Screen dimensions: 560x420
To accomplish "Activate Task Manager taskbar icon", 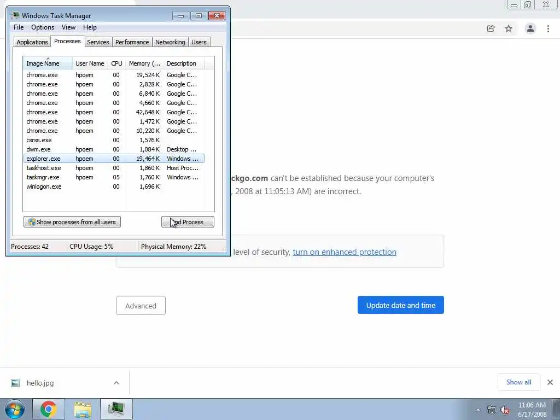I will 116,409.
